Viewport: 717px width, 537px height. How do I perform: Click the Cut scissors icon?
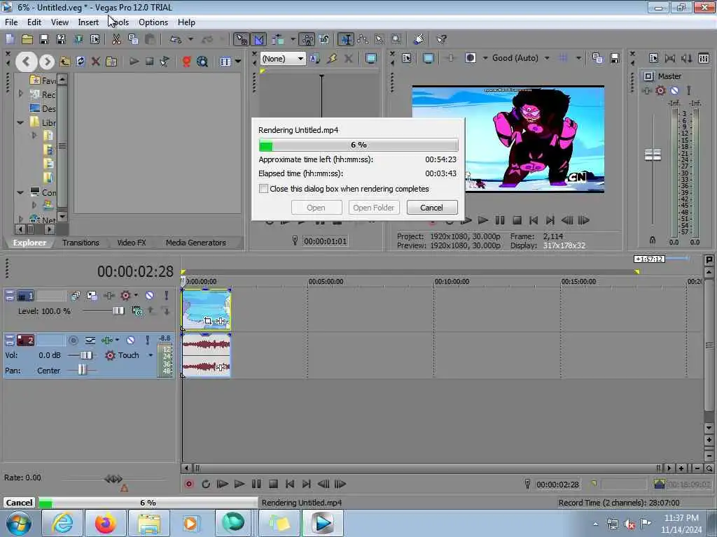tap(117, 39)
